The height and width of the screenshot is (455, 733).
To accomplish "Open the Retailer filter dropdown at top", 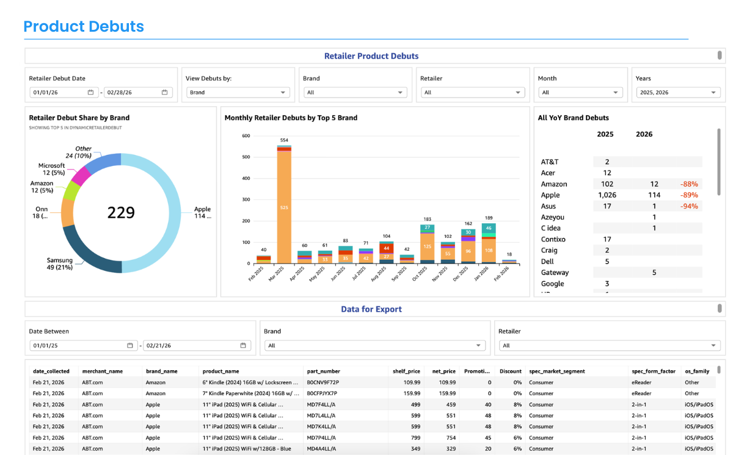I will tap(473, 93).
